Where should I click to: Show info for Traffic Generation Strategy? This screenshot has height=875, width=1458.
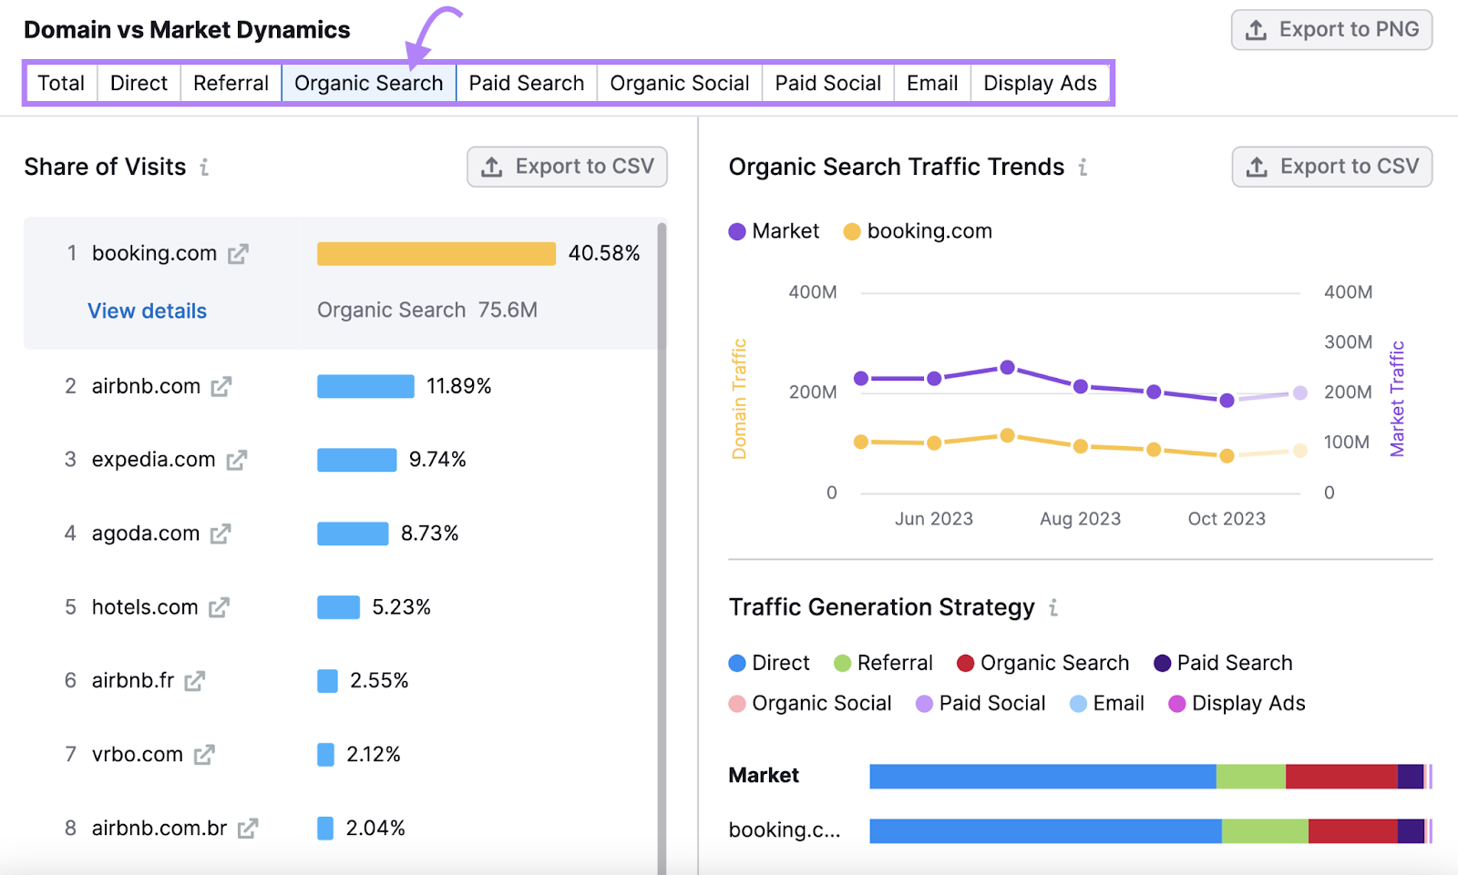coord(1053,607)
